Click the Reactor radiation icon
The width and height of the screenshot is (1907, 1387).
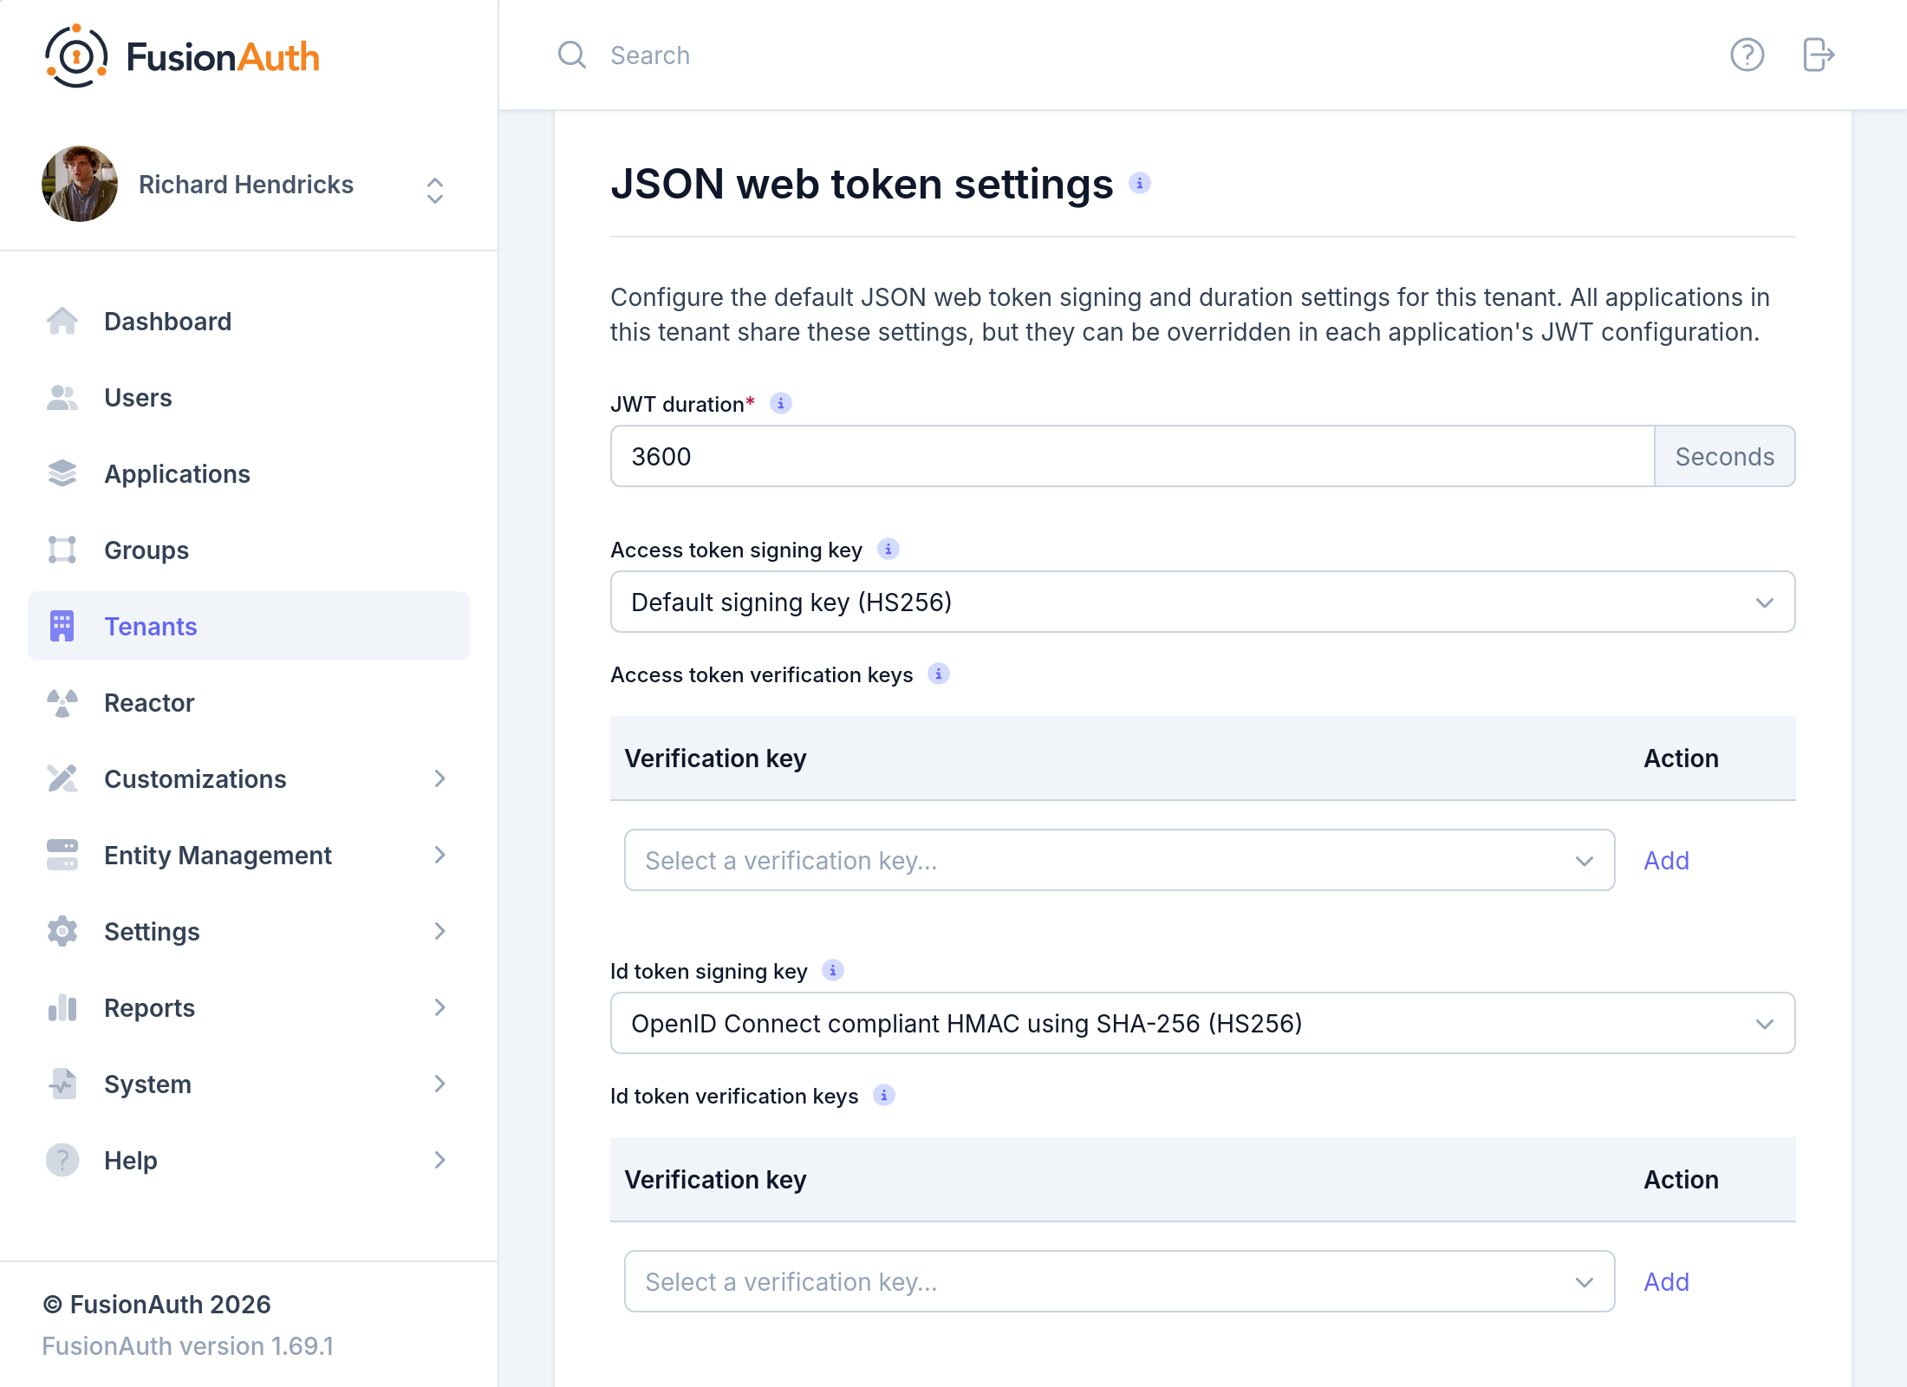click(62, 702)
